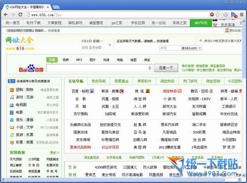Switch to the 热门游戏 tab
Screen dimensions: 247x183
[x=190, y=81]
